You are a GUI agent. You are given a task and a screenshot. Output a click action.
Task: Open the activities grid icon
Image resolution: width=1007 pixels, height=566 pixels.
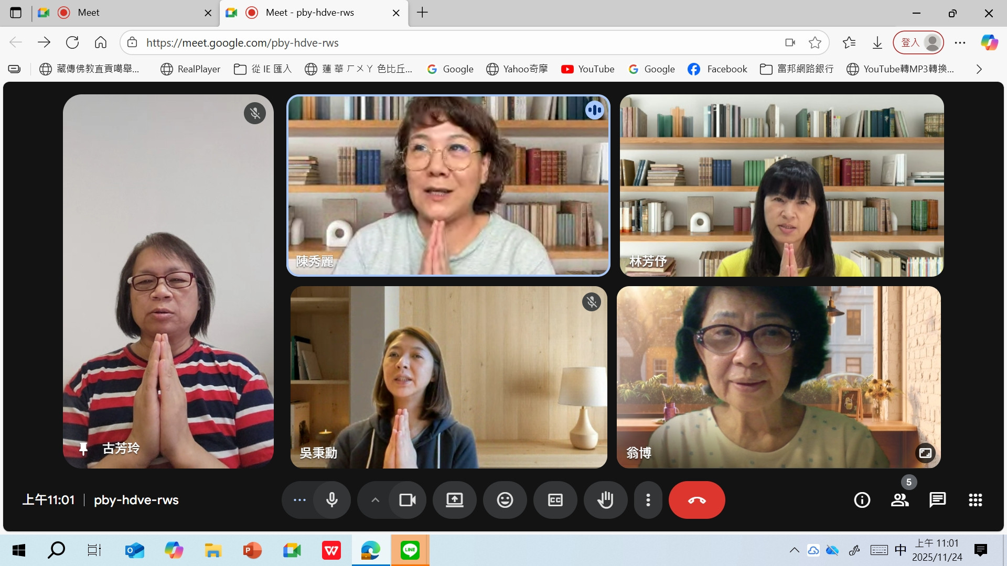(975, 500)
